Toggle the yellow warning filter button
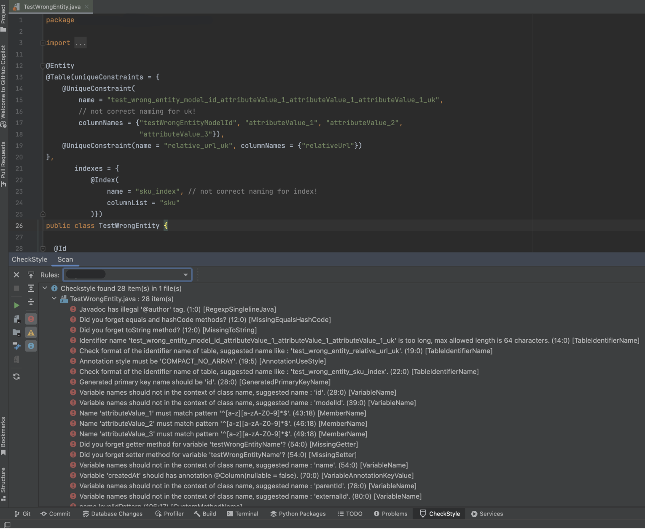 [x=31, y=333]
